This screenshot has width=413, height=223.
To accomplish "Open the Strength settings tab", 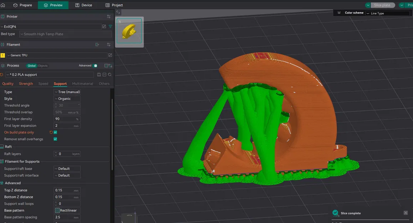I will (x=26, y=83).
